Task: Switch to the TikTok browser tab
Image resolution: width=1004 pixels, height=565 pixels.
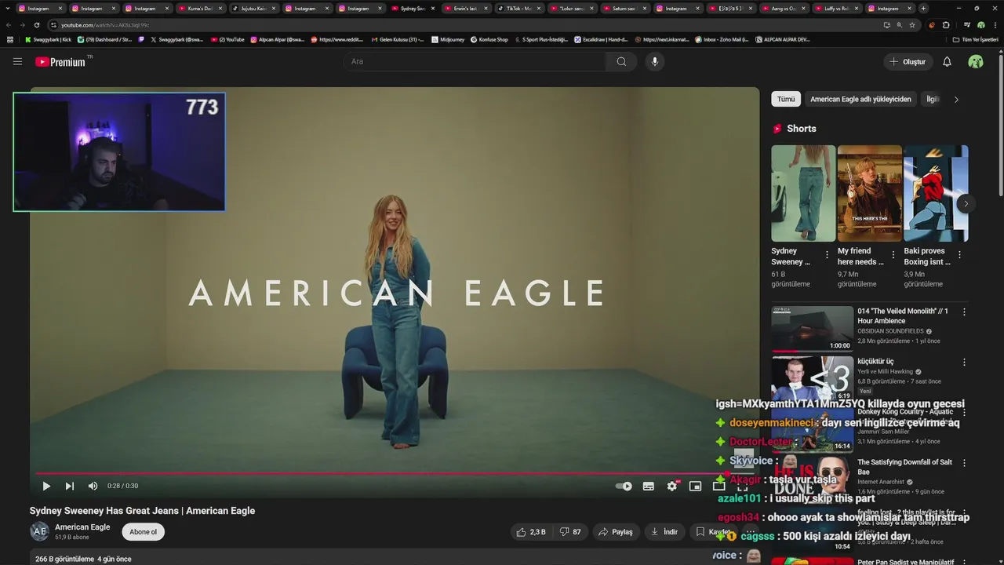Action: pyautogui.click(x=518, y=8)
